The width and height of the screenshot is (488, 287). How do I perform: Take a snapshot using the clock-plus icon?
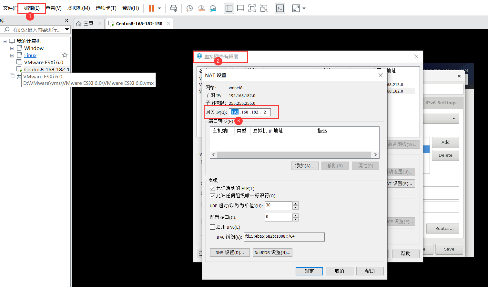189,8
